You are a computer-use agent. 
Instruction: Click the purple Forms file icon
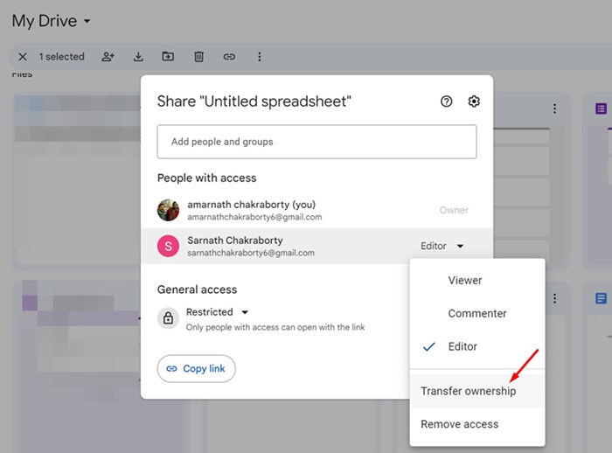[x=602, y=108]
